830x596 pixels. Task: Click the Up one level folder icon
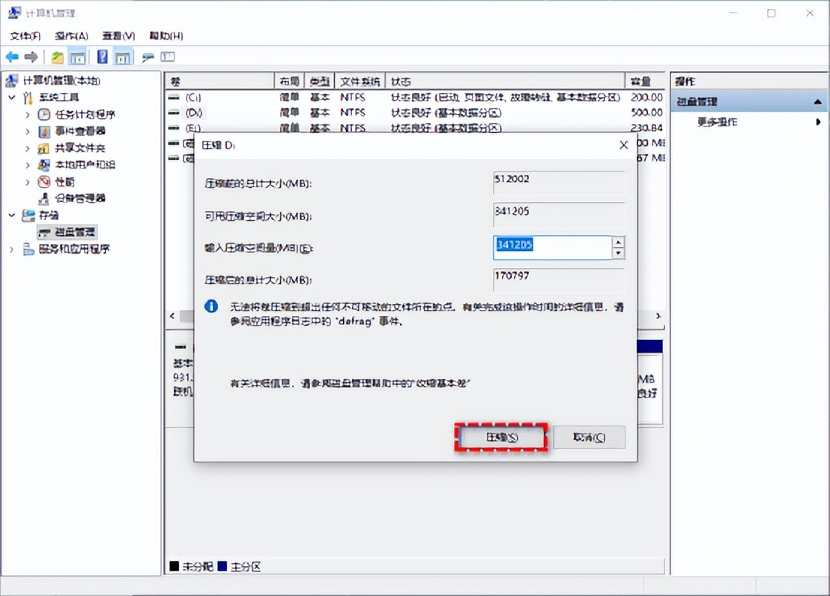[x=58, y=57]
